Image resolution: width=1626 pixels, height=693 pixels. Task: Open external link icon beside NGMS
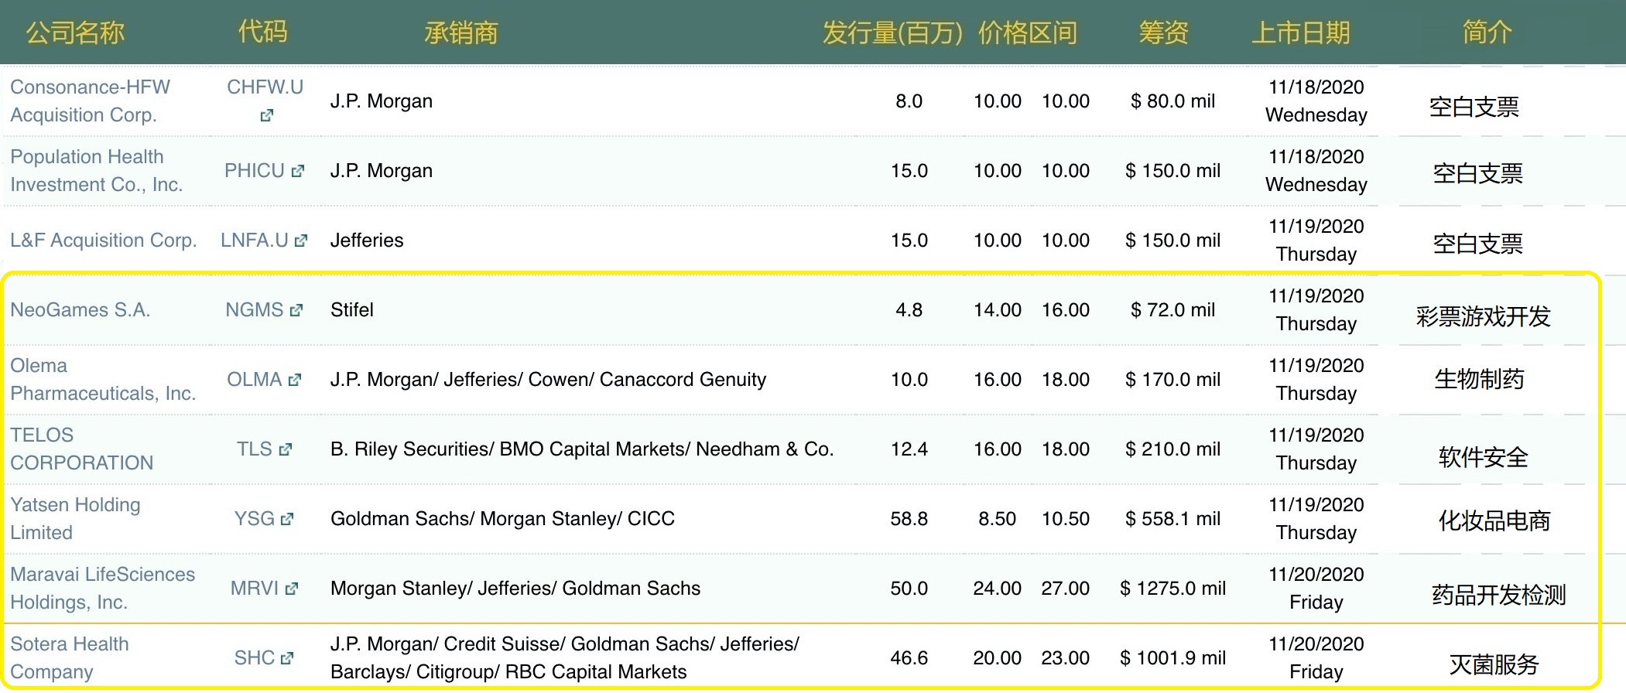tap(296, 310)
